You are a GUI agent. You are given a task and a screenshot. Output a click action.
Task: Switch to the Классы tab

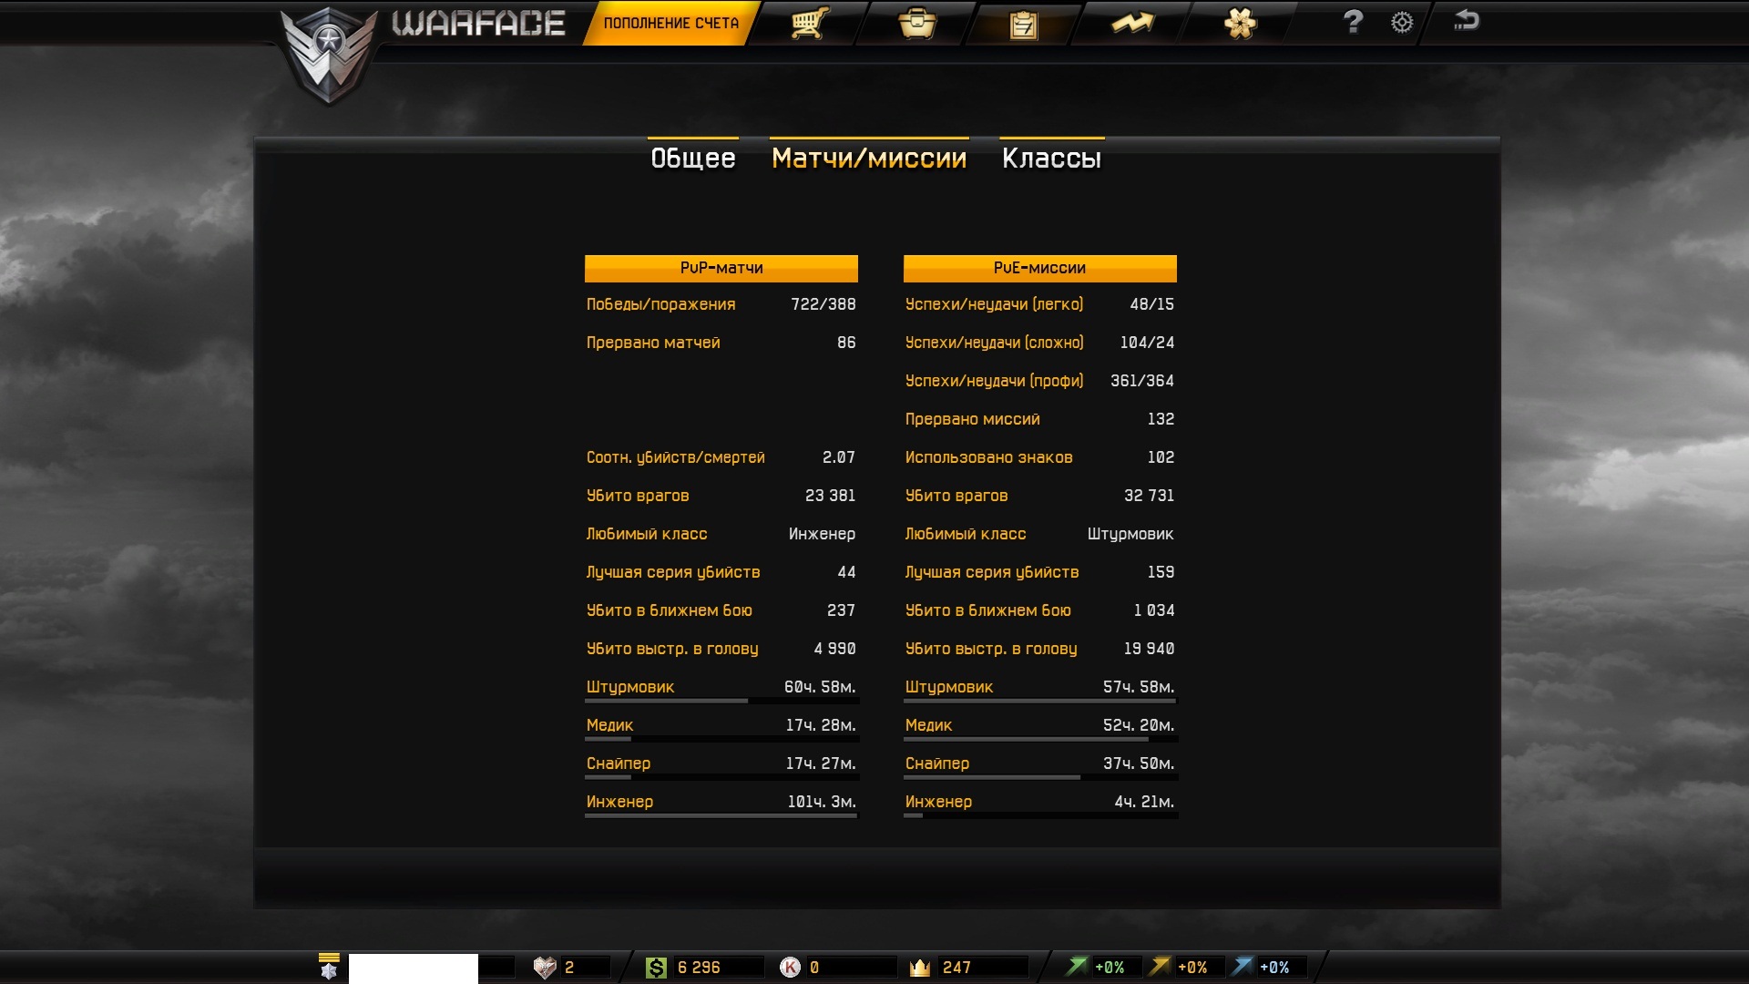[x=1051, y=159]
